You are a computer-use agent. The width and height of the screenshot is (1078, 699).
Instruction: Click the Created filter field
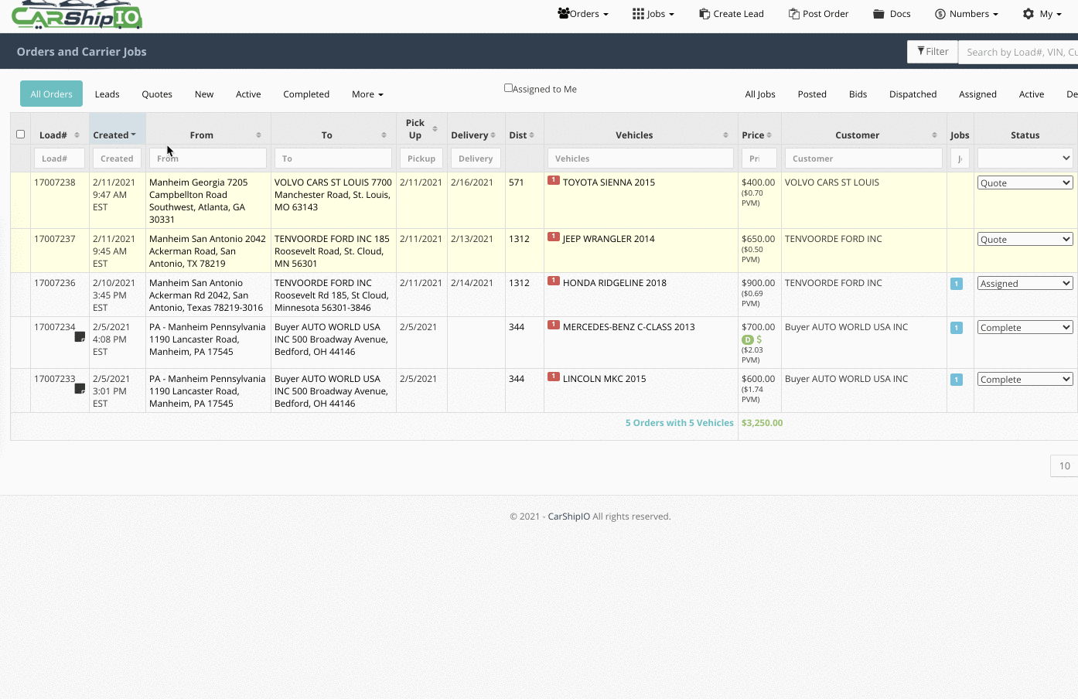tap(118, 159)
